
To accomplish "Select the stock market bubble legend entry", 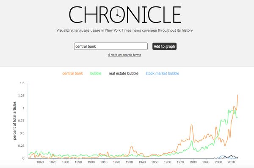I will point(162,73).
